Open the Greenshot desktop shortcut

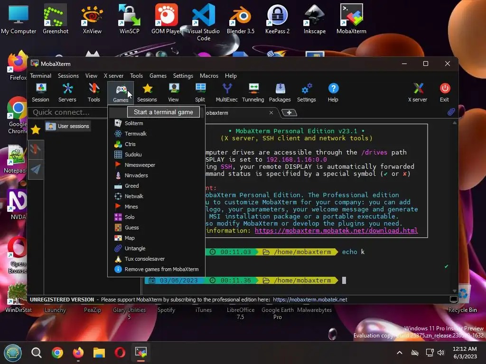(56, 18)
